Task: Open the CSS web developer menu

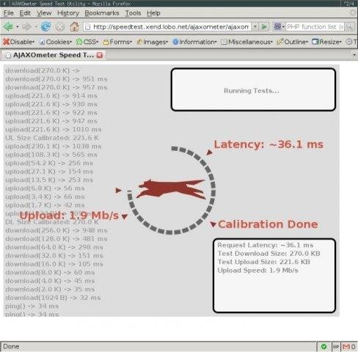Action: (x=87, y=42)
